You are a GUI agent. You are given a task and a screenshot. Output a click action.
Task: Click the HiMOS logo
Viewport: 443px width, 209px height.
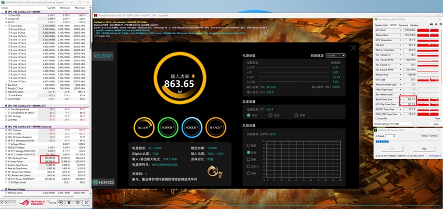(104, 182)
